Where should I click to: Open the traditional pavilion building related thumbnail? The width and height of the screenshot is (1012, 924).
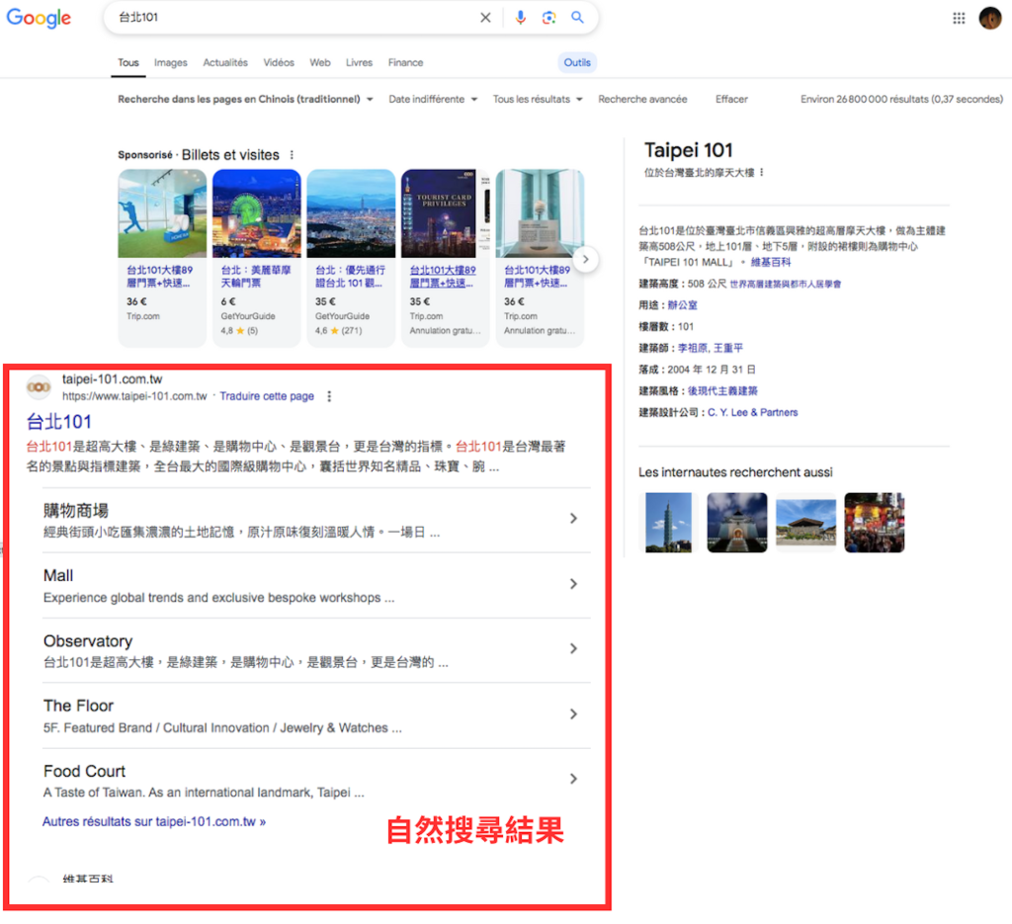pos(805,523)
